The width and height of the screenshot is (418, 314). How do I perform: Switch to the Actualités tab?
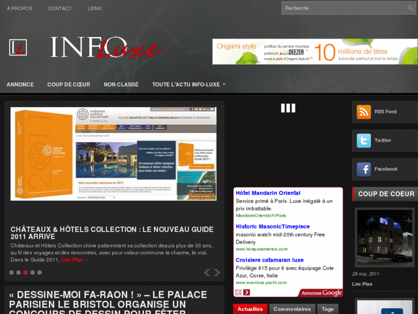click(x=250, y=309)
